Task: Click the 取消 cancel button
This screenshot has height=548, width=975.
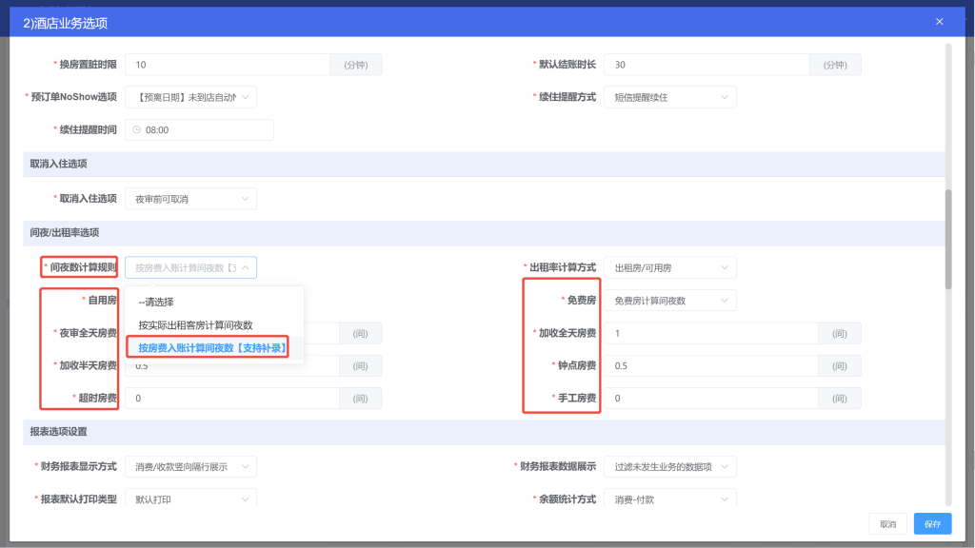Action: click(x=887, y=523)
